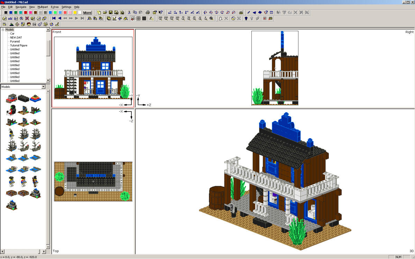Screen dimensions: 415x259
Task: Print the model with the printer icon
Action: 147,12
